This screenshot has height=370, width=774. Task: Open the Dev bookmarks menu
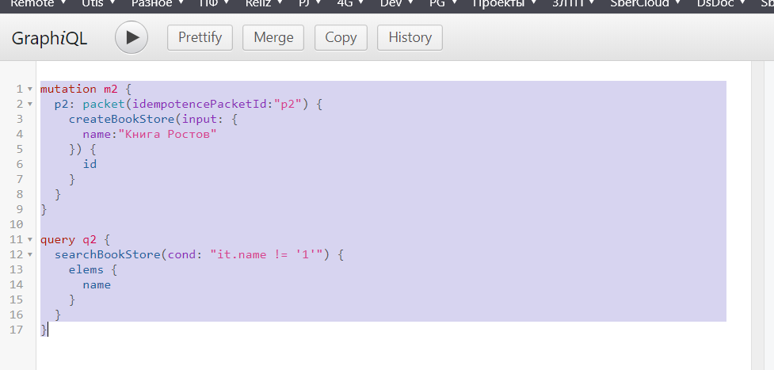[393, 4]
